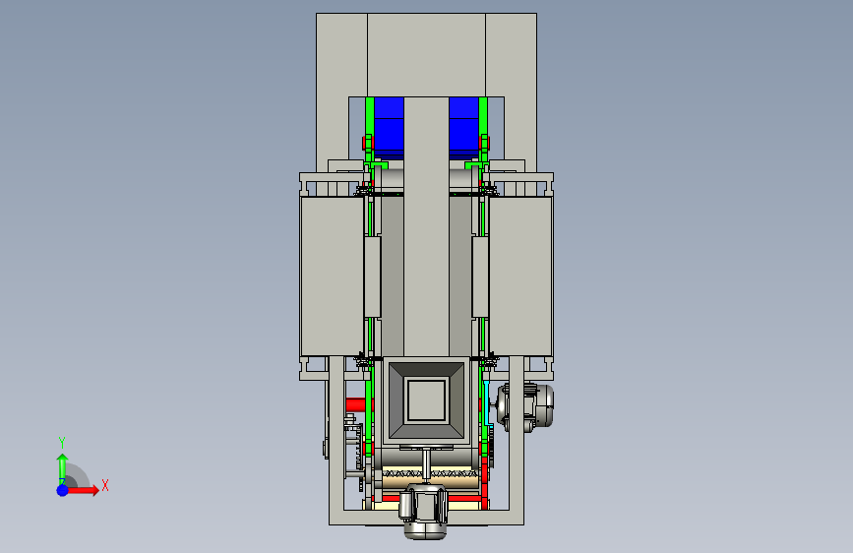
Task: Select the square hopper funnel in the center
Action: coord(426,400)
